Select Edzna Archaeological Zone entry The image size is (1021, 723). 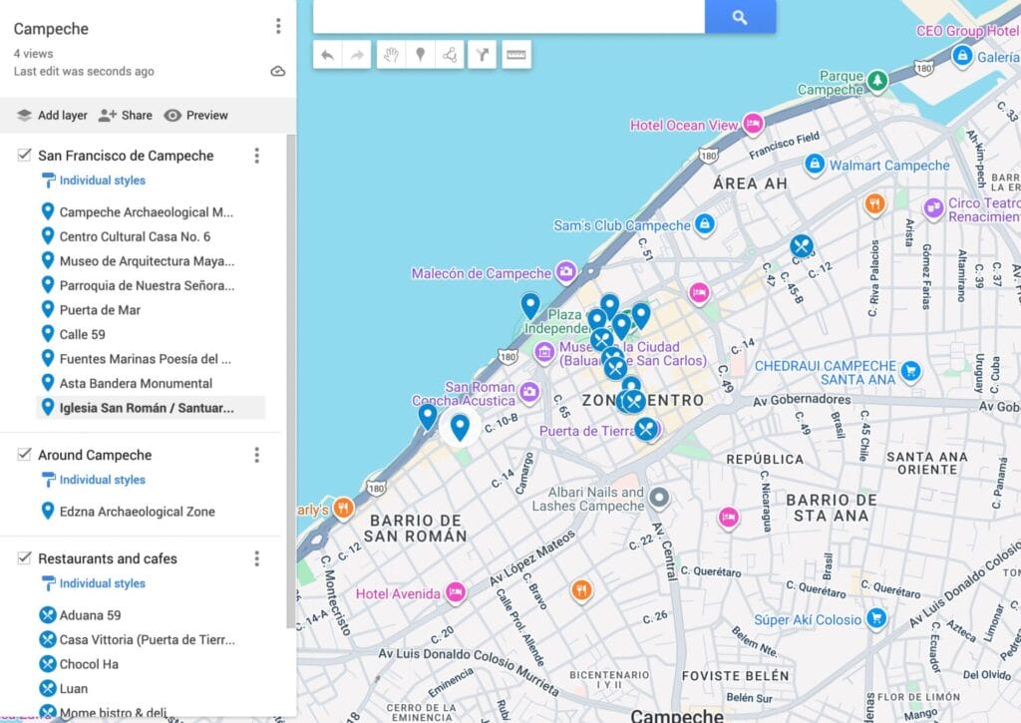[x=137, y=512]
